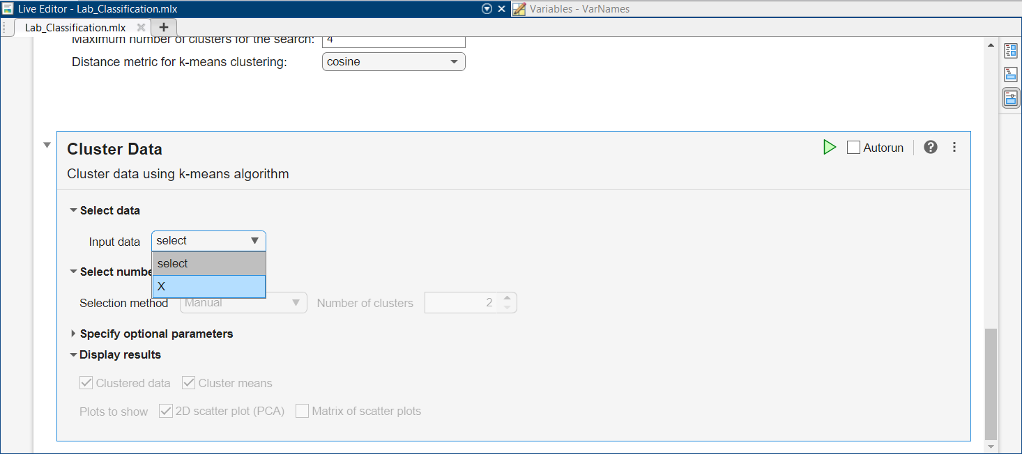Switch to Lab_Classification.mlx tab
This screenshot has height=454, width=1022.
(x=75, y=28)
